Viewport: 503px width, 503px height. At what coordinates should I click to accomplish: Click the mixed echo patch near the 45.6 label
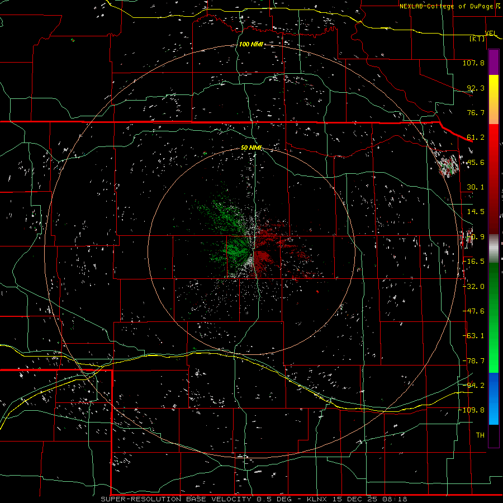pyautogui.click(x=448, y=165)
